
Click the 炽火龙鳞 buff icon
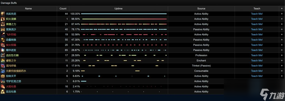pyautogui.click(x=3, y=19)
